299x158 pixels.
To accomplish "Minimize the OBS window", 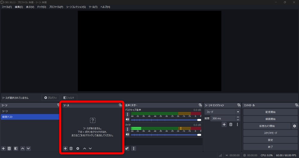I will point(276,2).
